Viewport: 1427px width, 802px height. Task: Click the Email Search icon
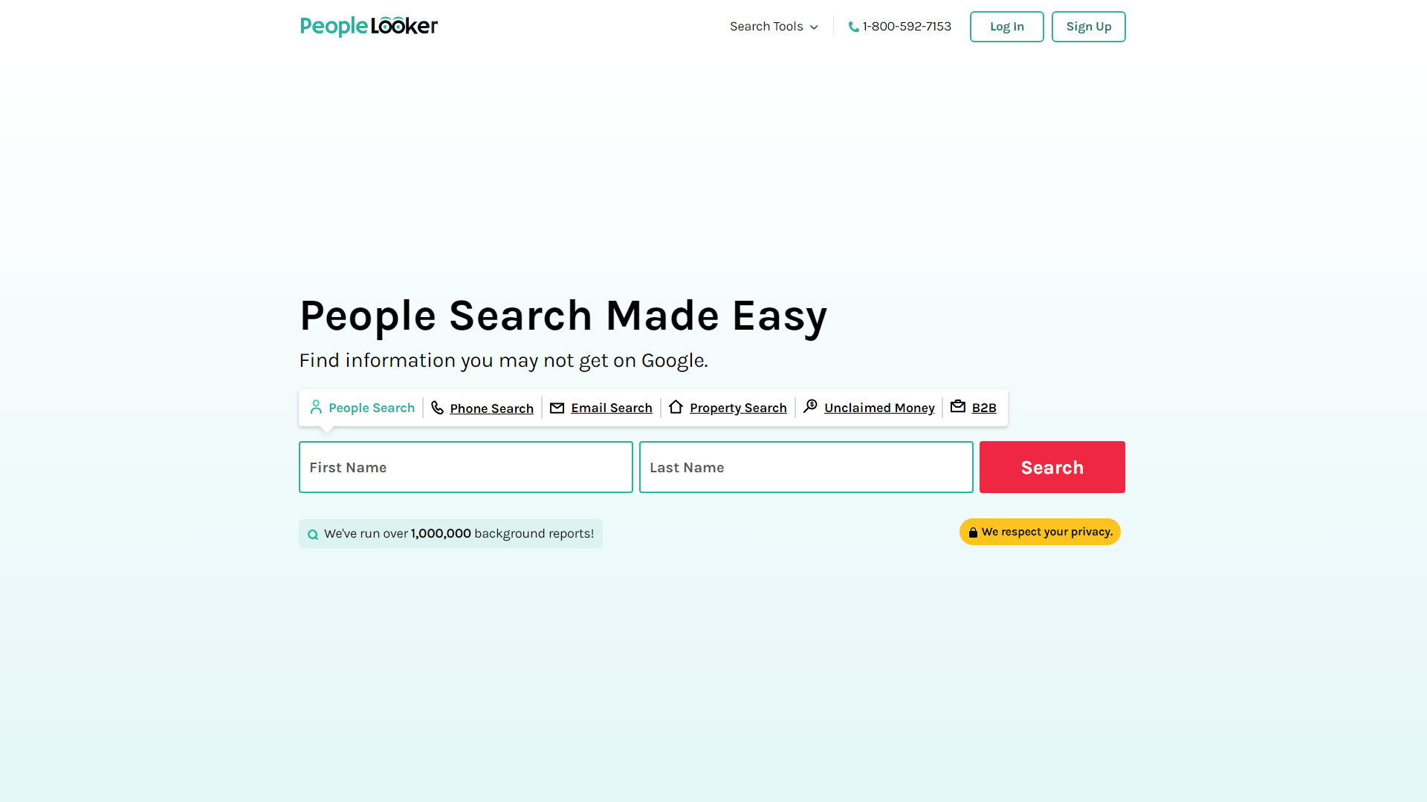(557, 406)
